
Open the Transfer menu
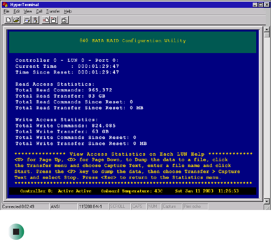coord(53,11)
